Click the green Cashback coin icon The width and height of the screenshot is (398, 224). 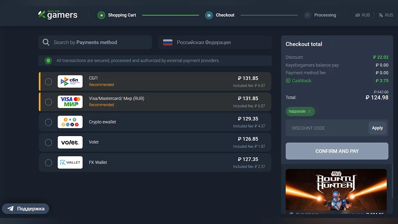click(x=288, y=81)
